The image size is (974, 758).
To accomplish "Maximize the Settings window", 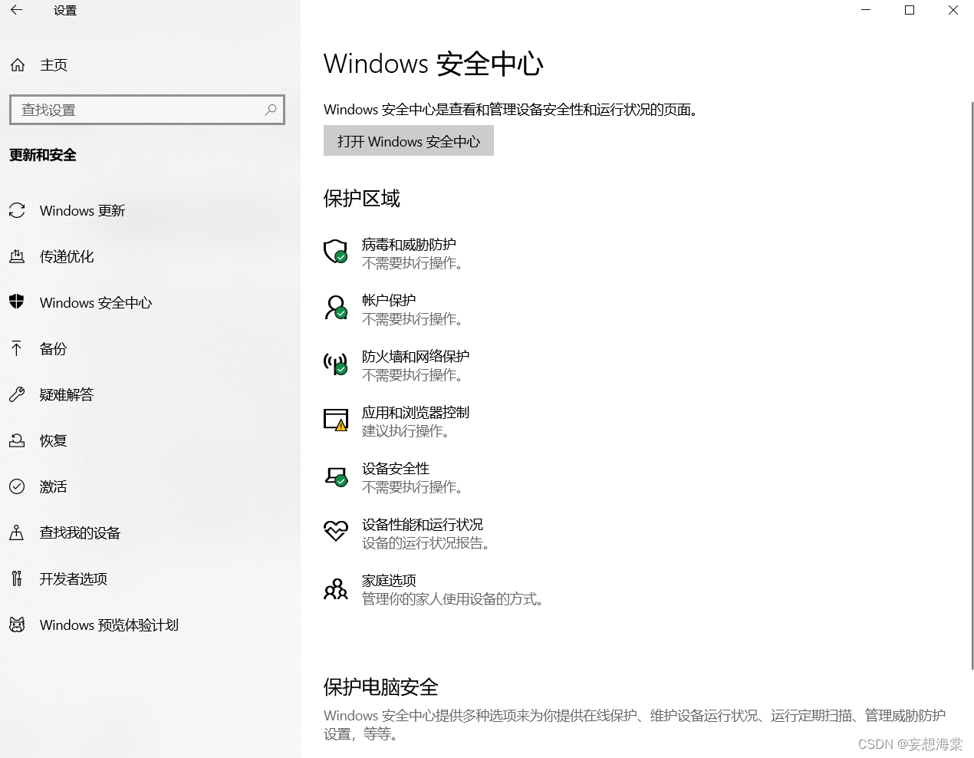I will click(x=910, y=10).
